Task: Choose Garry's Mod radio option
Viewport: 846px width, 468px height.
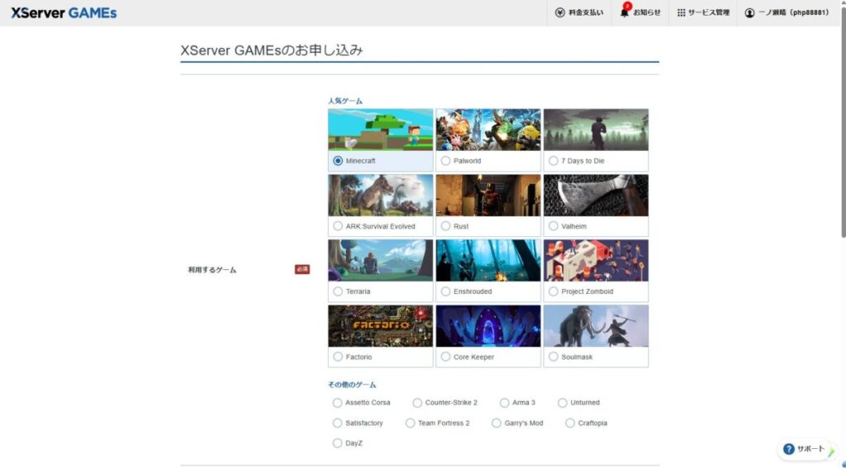Action: click(x=497, y=423)
